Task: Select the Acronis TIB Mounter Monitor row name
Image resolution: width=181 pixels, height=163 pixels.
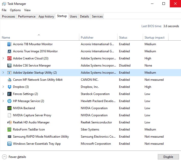Action: [x=33, y=44]
